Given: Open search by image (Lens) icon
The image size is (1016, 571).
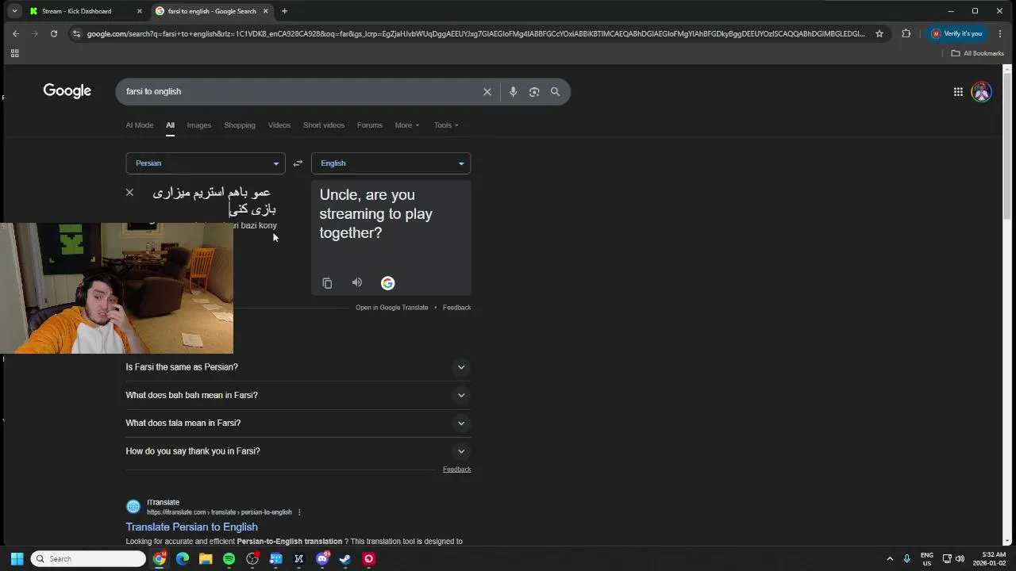Looking at the screenshot, I should point(534,92).
